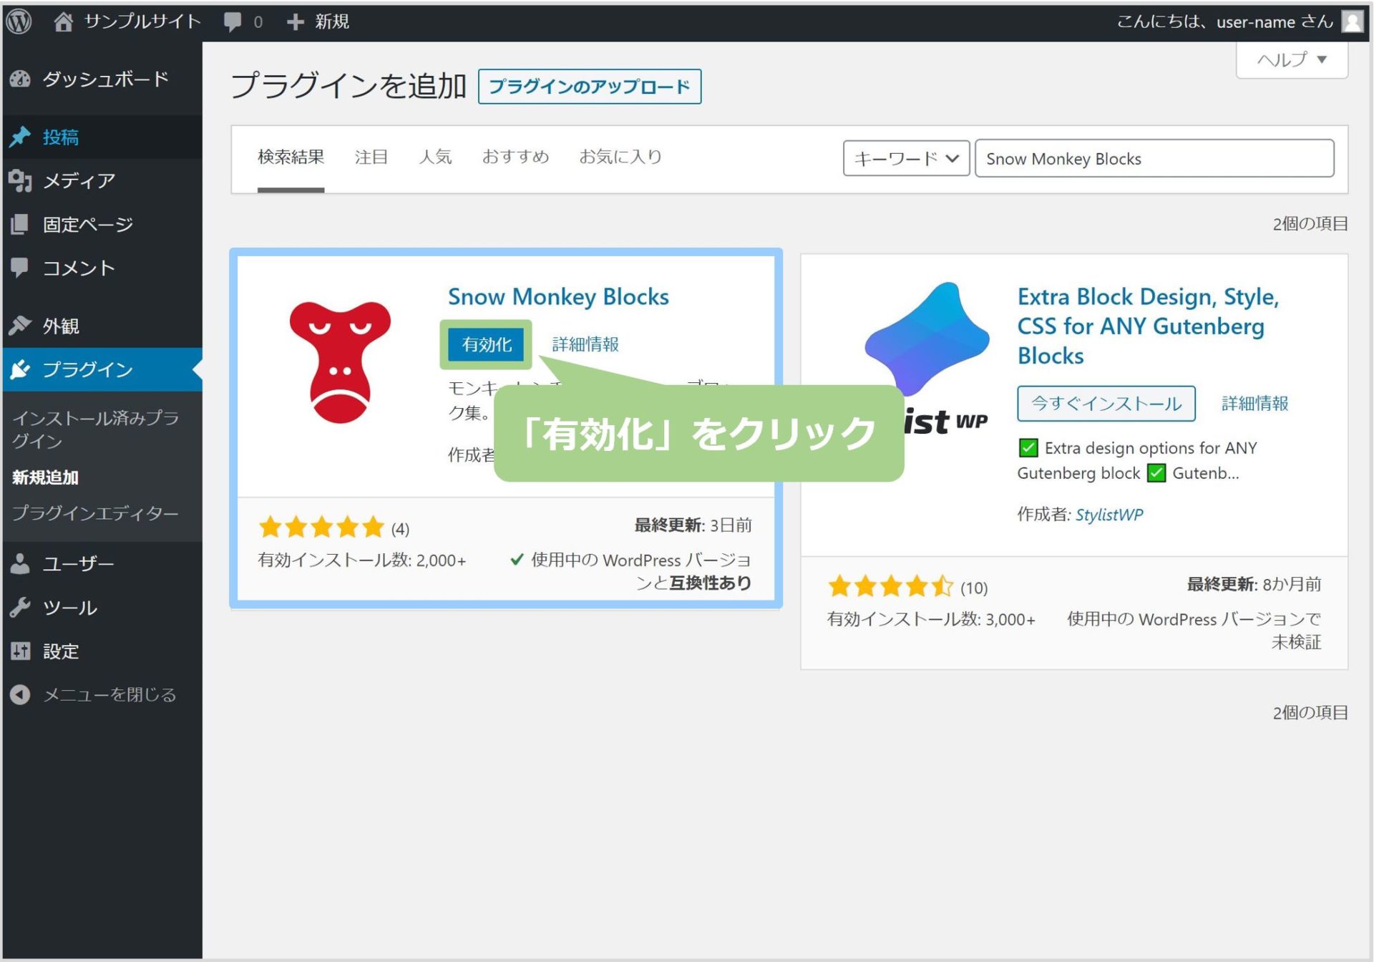Switch to the 人気 tab

tap(436, 157)
